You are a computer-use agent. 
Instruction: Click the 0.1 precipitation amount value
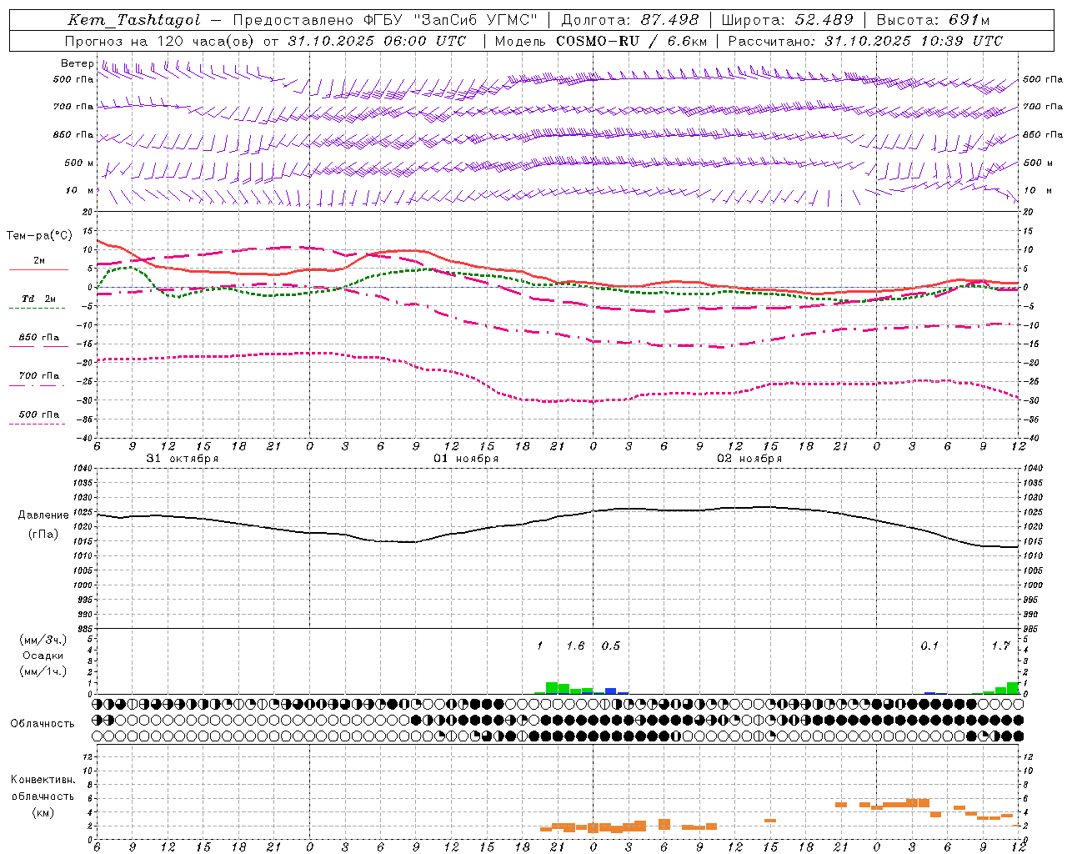click(929, 646)
